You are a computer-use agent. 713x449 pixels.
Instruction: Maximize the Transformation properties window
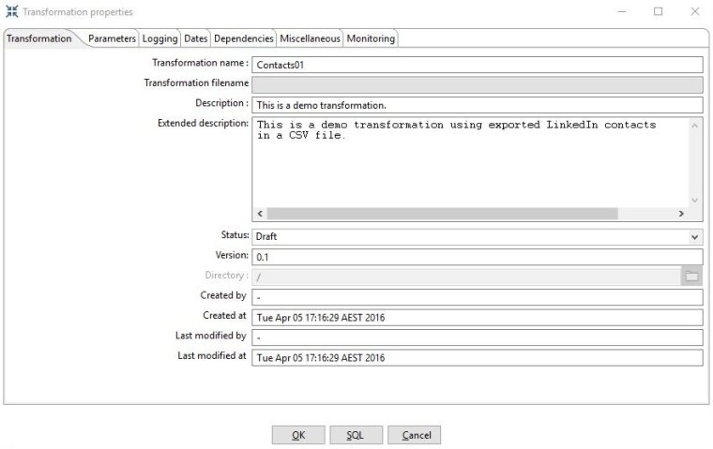[658, 12]
